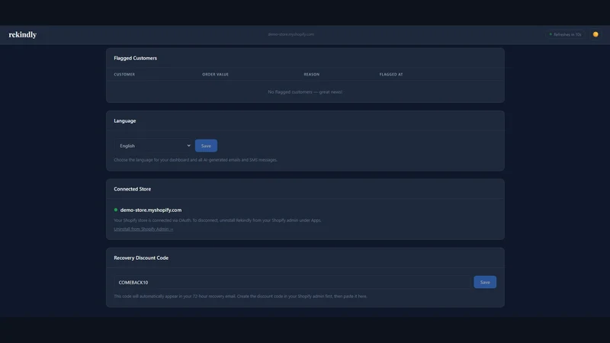Click the Language section heading
The image size is (610, 343).
(125, 121)
